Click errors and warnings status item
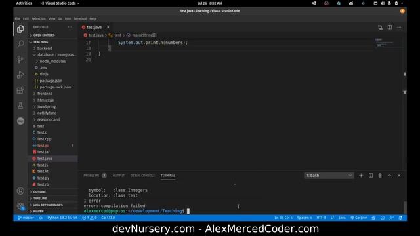Image resolution: width=420 pixels, height=236 pixels. pyautogui.click(x=90, y=218)
